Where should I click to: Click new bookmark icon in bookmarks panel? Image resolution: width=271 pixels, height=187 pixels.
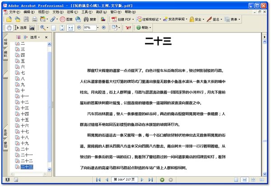pyautogui.click(x=26, y=37)
